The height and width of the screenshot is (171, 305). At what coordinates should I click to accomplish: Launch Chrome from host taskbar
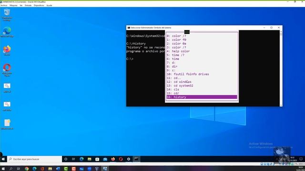(27, 169)
